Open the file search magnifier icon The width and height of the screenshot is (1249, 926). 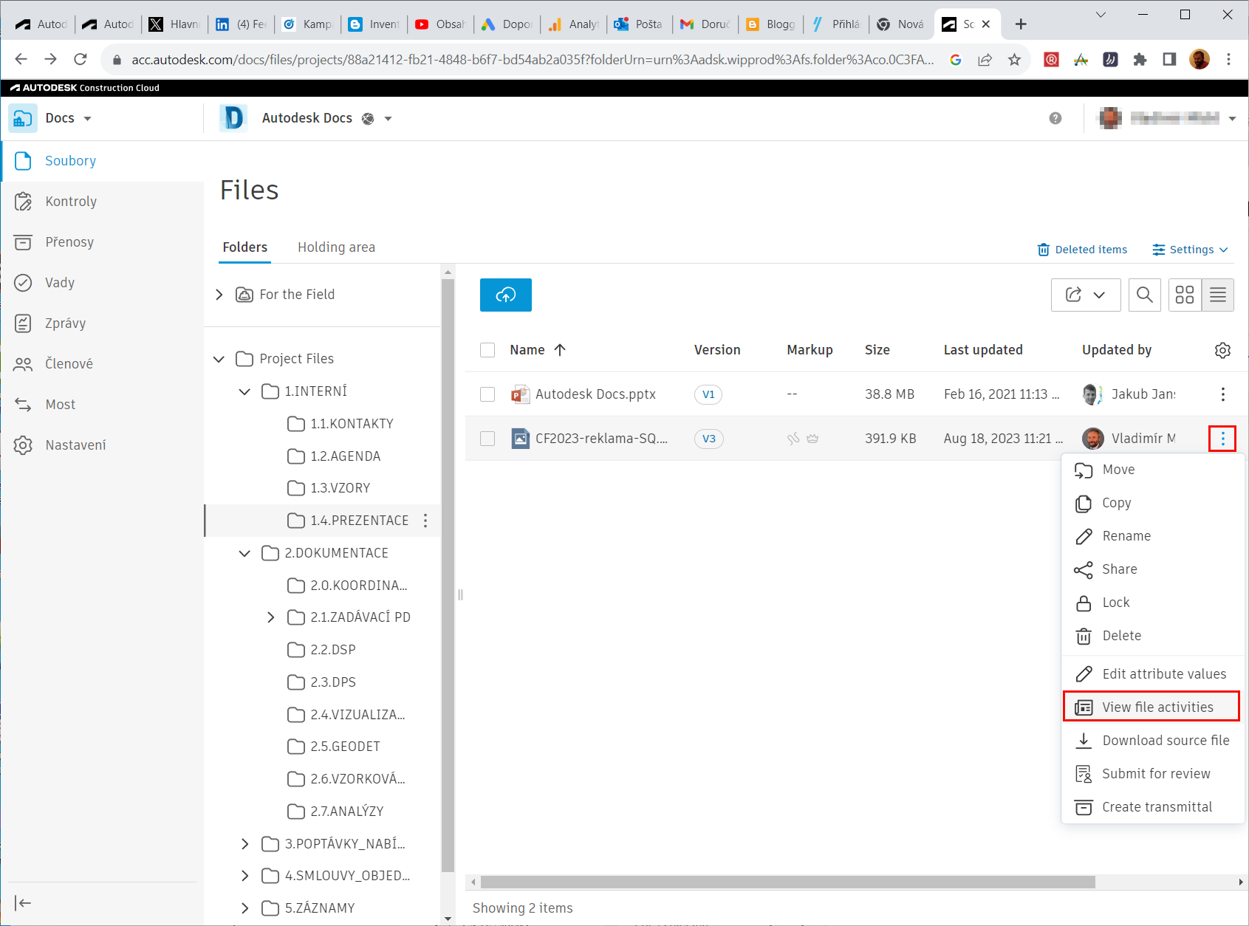[1144, 295]
